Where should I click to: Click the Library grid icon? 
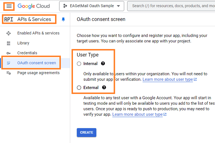click(8, 43)
